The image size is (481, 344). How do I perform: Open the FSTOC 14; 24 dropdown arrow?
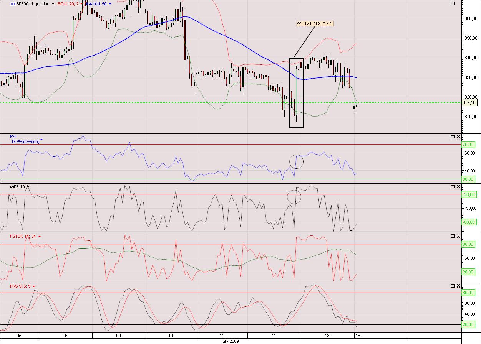40,237
